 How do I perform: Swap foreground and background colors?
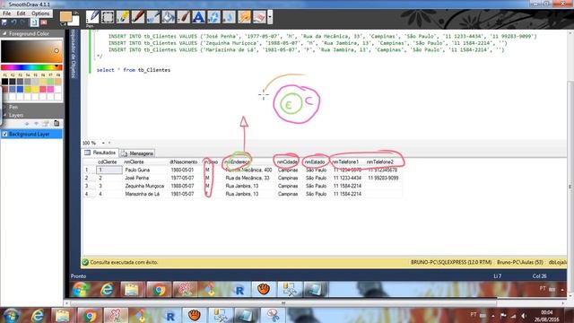tap(76, 13)
